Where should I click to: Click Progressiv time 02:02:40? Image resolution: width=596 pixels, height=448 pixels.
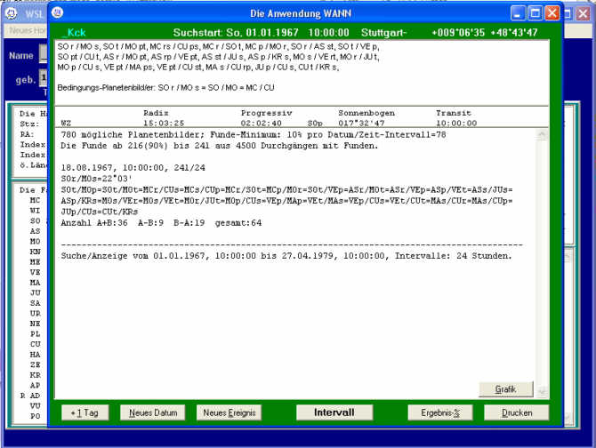coord(262,123)
